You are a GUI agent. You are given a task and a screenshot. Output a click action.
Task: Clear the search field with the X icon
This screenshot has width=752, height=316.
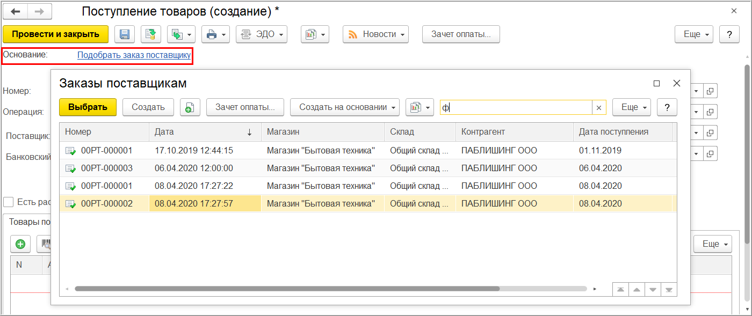[598, 107]
